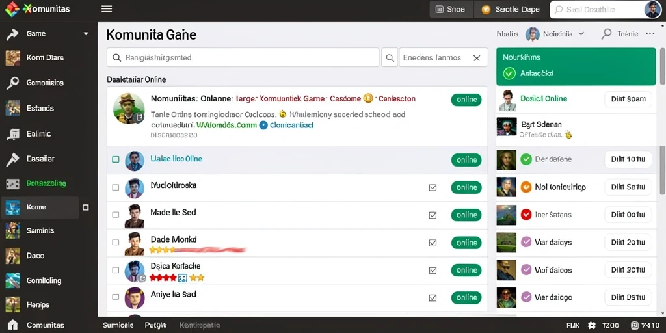
Task: Open the Comunitas home icon
Action: [13, 325]
